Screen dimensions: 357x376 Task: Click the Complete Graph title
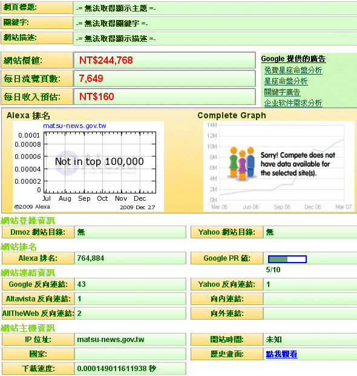232,115
